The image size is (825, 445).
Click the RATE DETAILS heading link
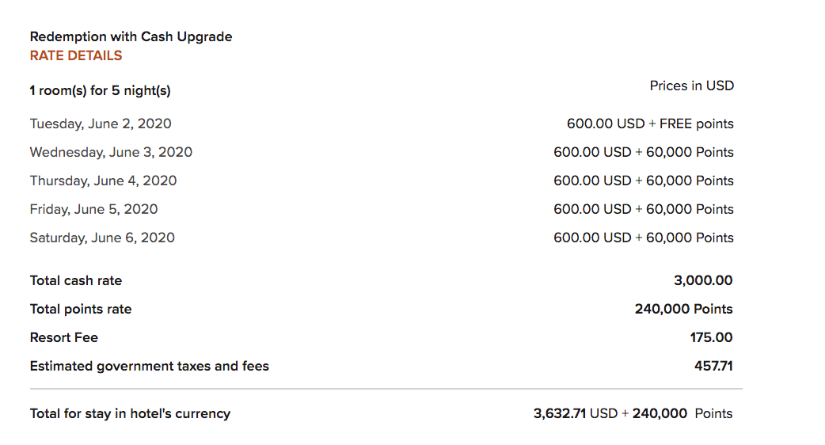click(x=76, y=55)
